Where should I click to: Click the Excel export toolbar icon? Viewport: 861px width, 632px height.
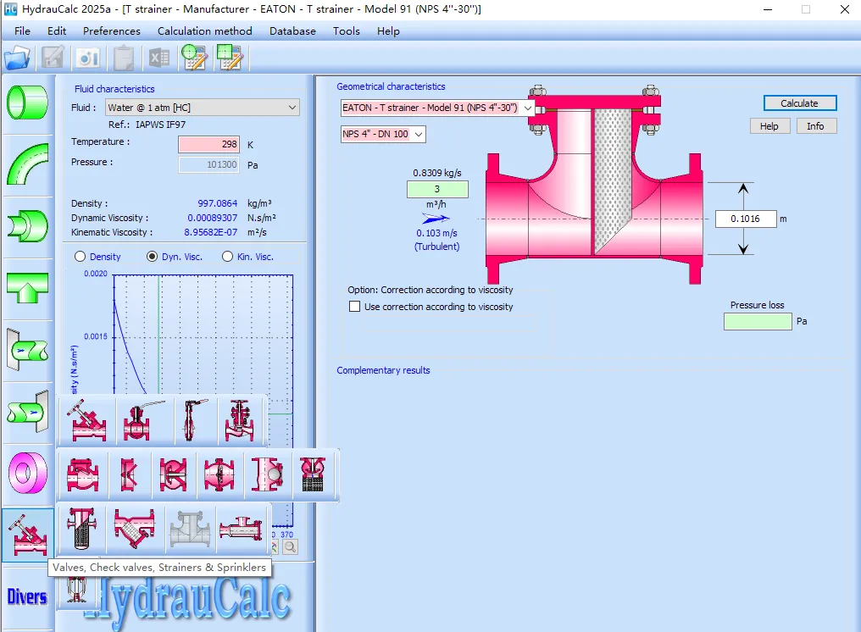tap(159, 58)
